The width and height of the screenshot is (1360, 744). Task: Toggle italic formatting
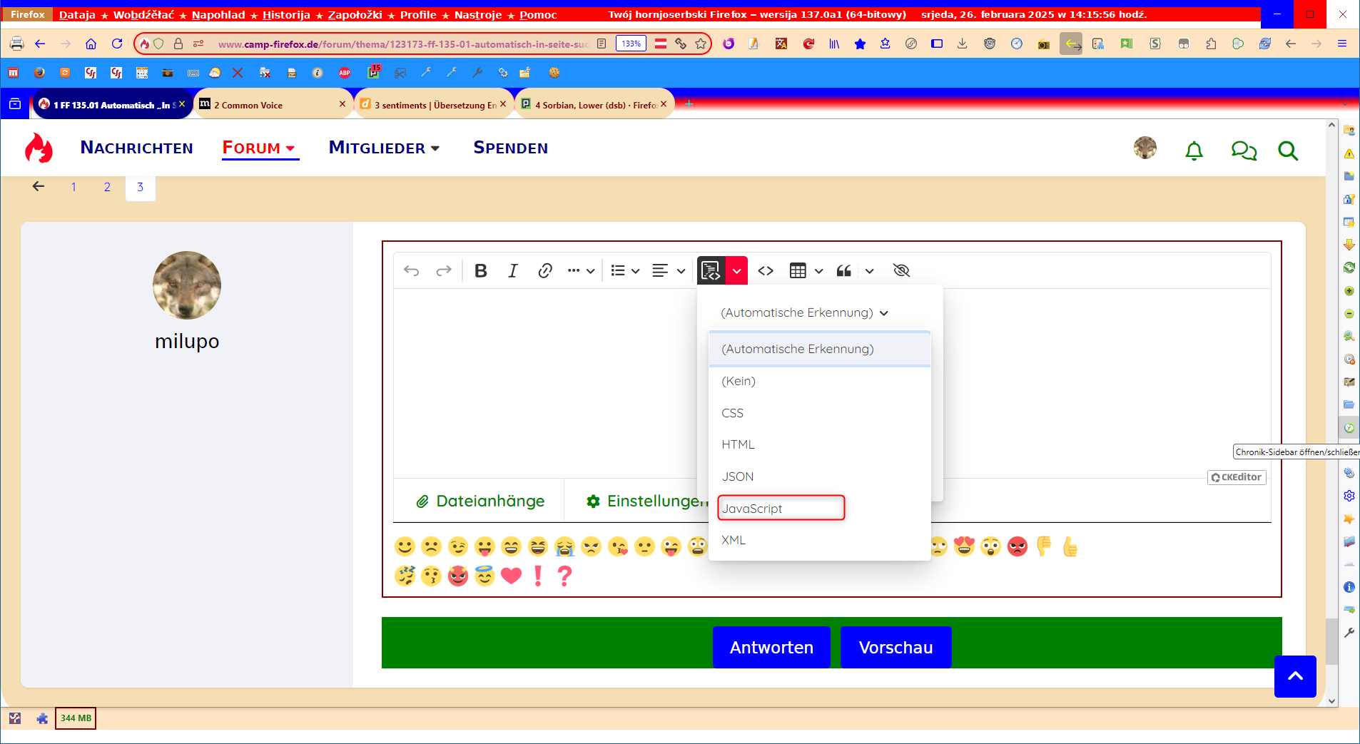[513, 270]
